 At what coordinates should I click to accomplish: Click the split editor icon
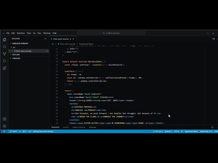214,39
